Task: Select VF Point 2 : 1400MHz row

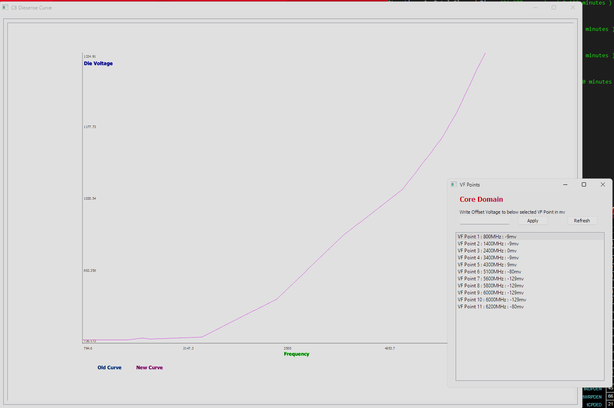Action: pyautogui.click(x=530, y=244)
